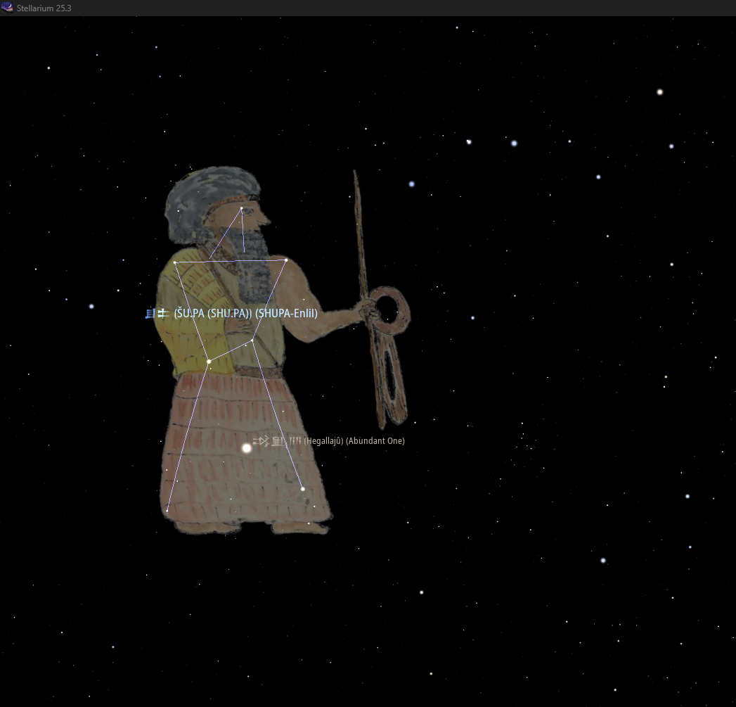Image resolution: width=736 pixels, height=707 pixels.
Task: Select the constellation vertex star at the bearded figure's back shoulder
Action: click(175, 262)
